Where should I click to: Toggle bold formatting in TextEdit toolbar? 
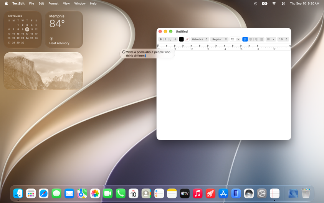pos(160,39)
